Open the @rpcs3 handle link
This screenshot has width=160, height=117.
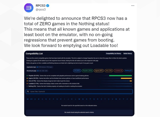tap(40, 9)
